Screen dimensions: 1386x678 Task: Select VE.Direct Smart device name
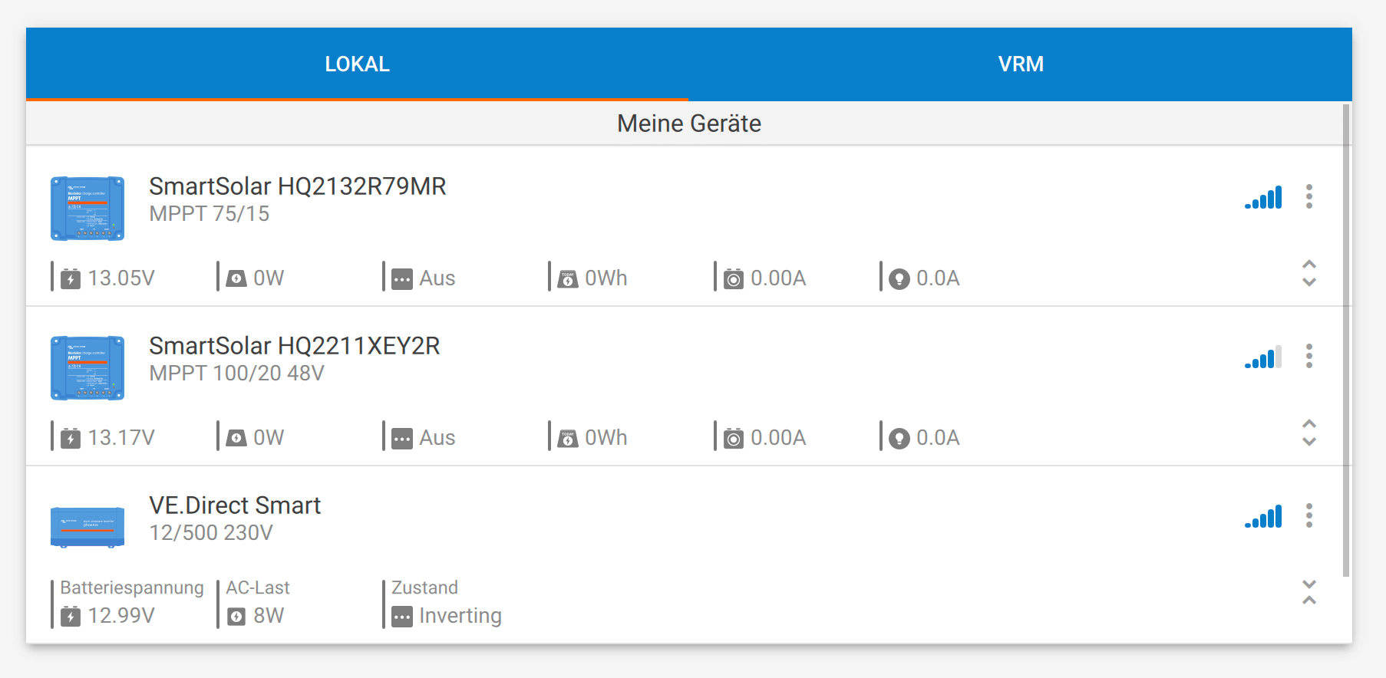pos(235,505)
